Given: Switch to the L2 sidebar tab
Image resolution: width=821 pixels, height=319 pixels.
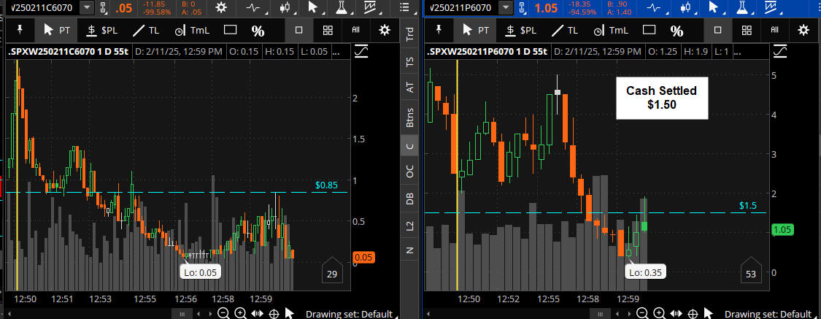Looking at the screenshot, I should click(409, 227).
